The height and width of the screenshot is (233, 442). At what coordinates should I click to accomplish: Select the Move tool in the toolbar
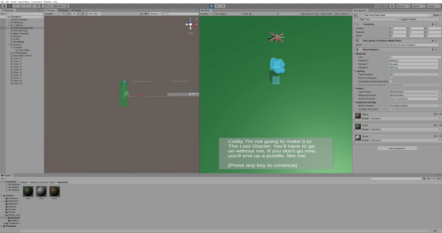point(9,6)
